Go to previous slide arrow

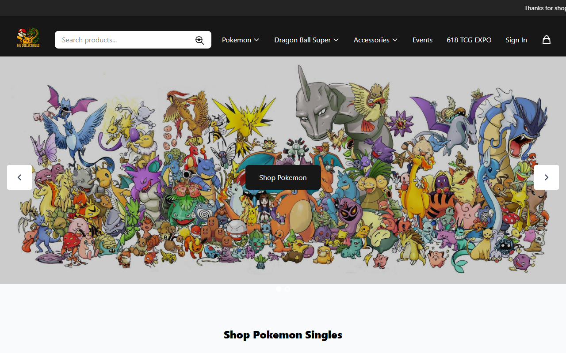click(19, 177)
